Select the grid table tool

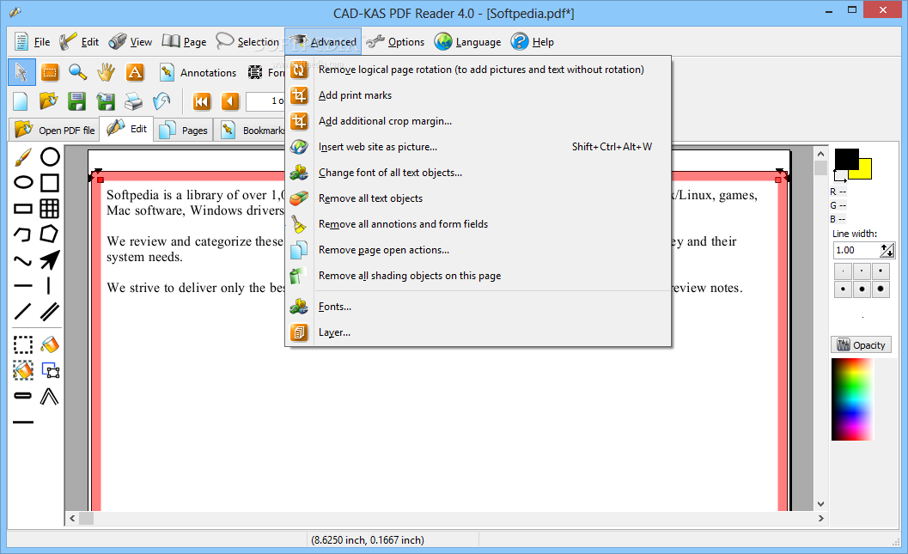[50, 209]
